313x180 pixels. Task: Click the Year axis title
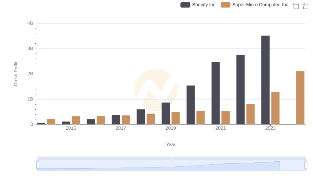[171, 144]
